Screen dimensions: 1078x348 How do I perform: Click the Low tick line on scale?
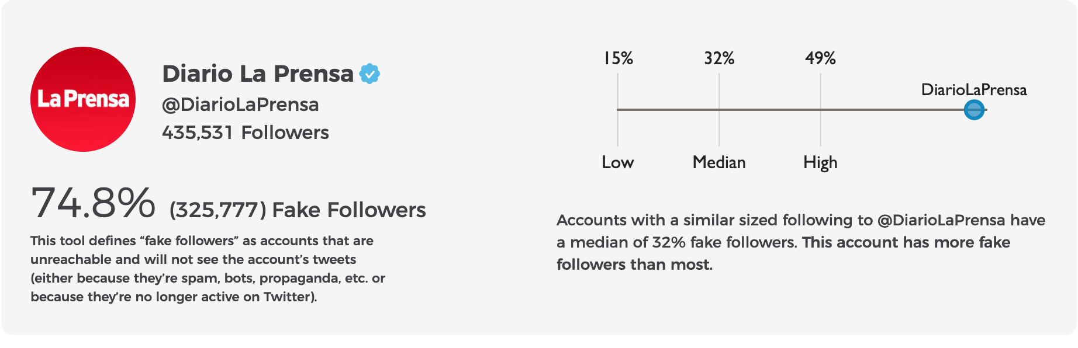point(618,128)
